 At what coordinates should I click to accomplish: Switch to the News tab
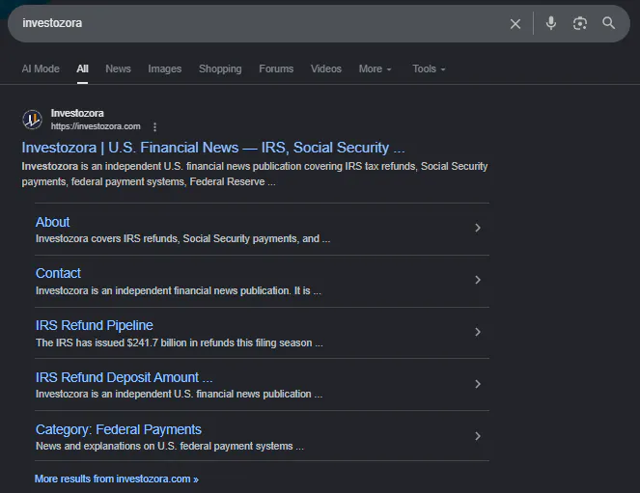click(118, 68)
